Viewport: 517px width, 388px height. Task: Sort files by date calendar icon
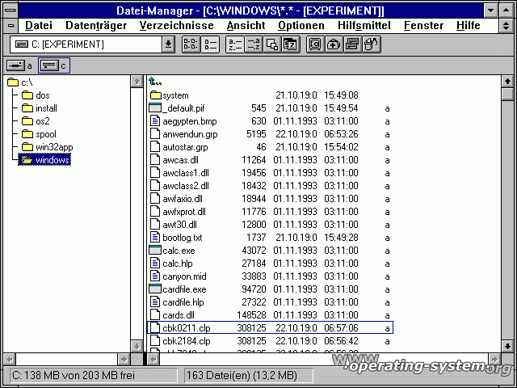[x=291, y=44]
